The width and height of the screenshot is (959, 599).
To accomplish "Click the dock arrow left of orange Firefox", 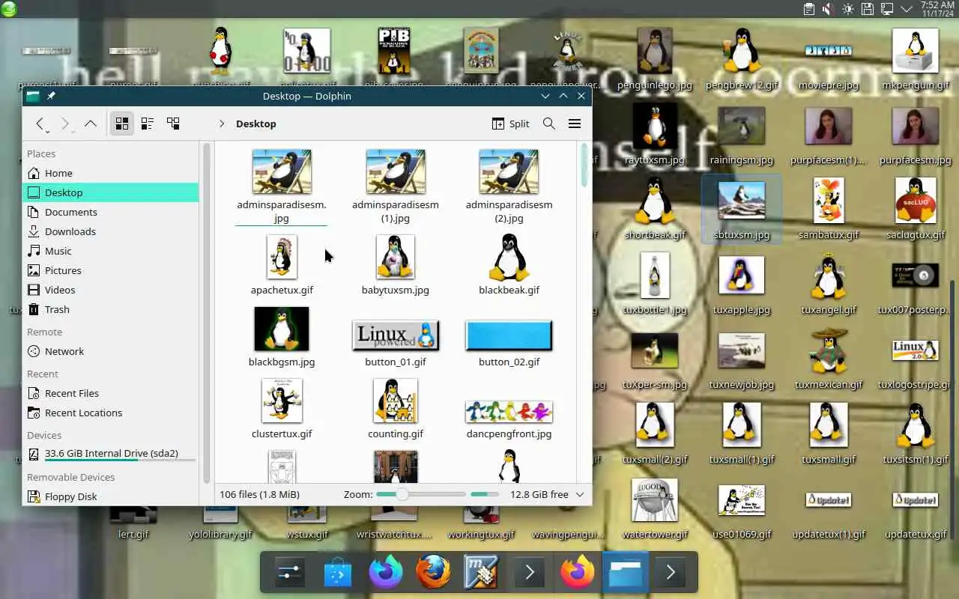I will pos(529,573).
